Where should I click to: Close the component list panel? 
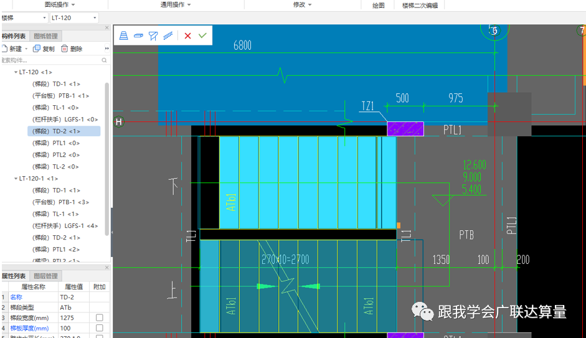tap(107, 27)
